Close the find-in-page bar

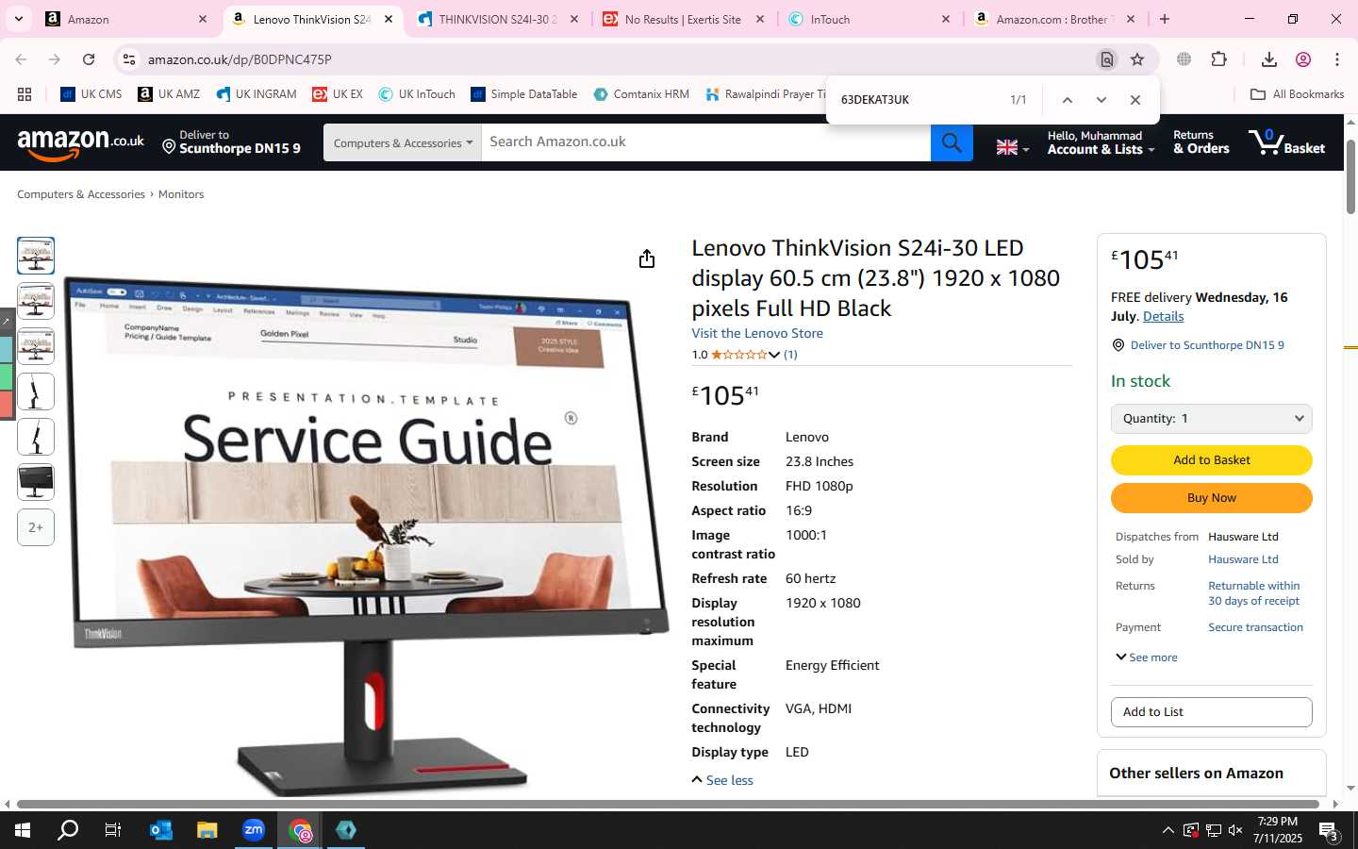click(1134, 100)
